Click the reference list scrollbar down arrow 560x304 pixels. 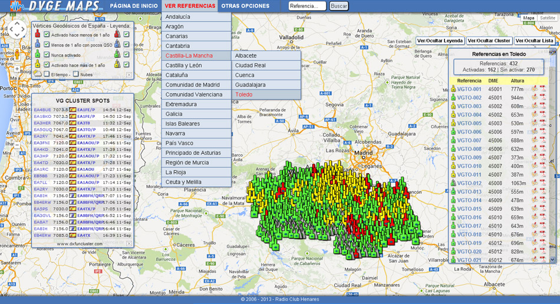[553, 259]
